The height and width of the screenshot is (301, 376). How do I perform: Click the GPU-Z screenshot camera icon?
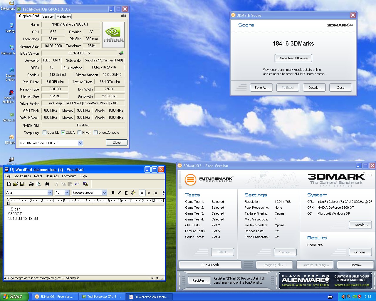coord(124,16)
